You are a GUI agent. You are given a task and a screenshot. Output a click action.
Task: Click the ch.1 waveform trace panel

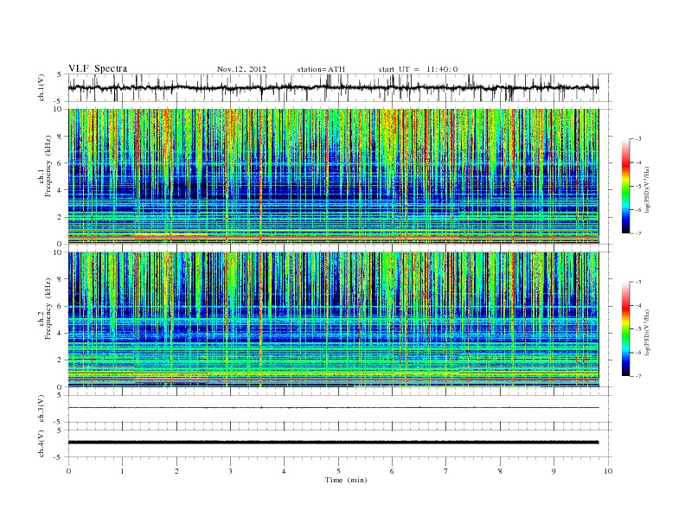(x=340, y=87)
